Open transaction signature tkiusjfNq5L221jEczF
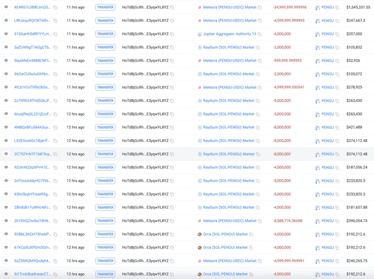Screen dimensions: 374x279 33,114
